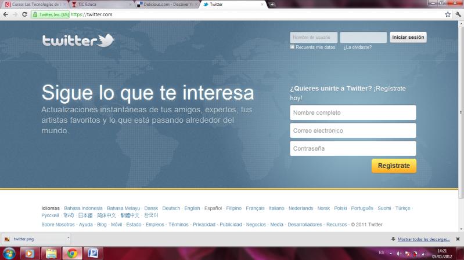464x260 pixels.
Task: Open the Publicidad footer link
Action: point(231,224)
